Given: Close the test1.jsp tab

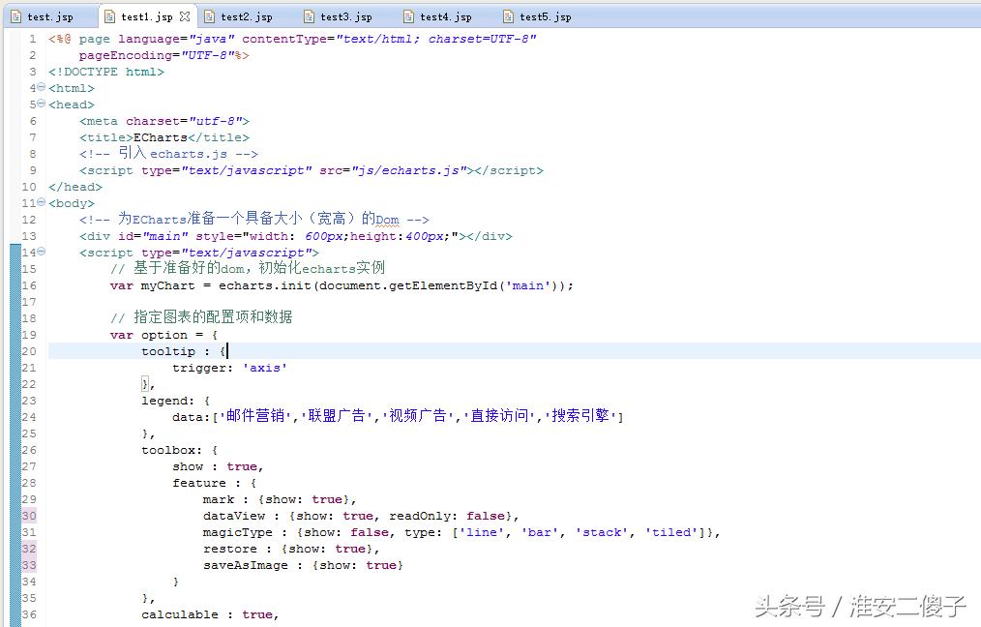Looking at the screenshot, I should (x=184, y=15).
